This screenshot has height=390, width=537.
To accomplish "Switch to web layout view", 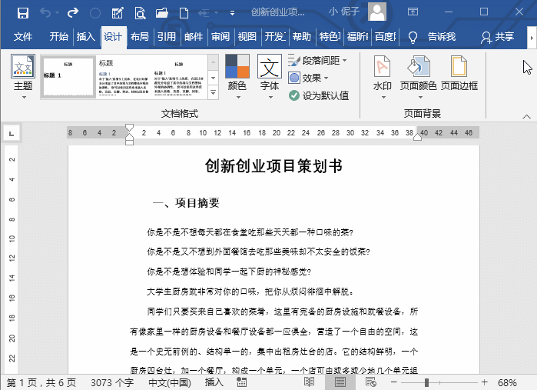I will coord(370,382).
